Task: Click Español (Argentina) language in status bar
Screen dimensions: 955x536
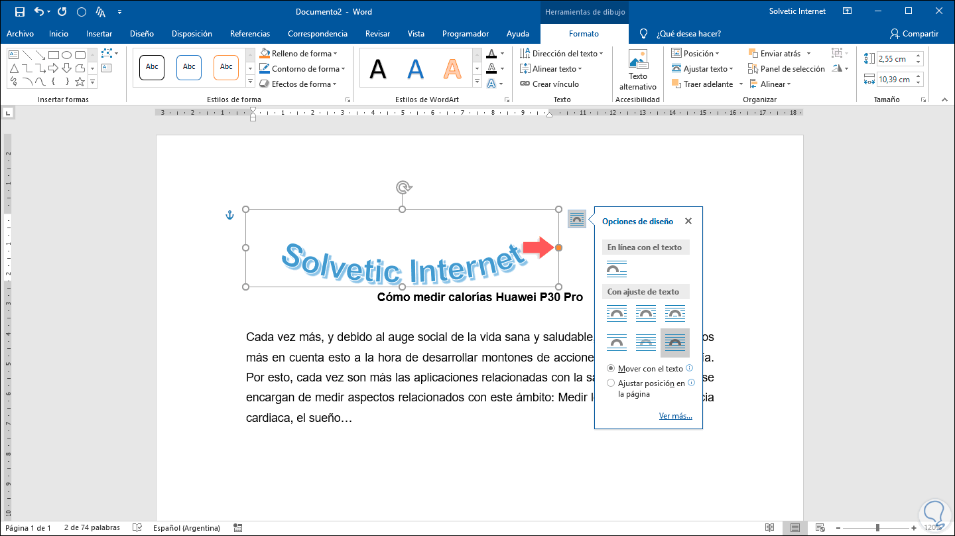Action: (186, 528)
